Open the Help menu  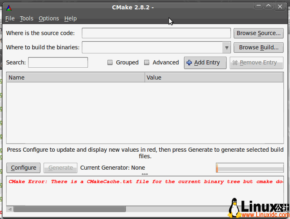tap(70, 18)
